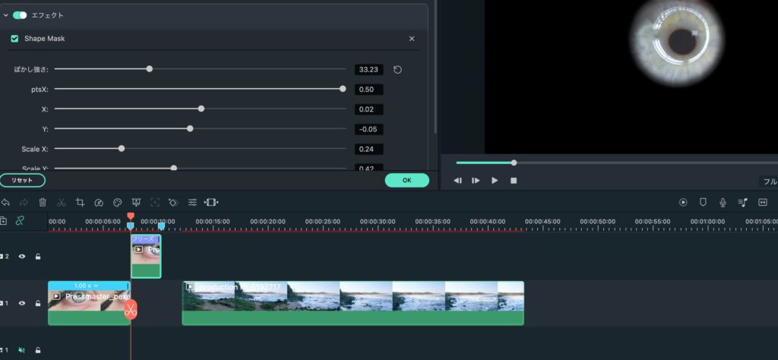Open the 1.00 x speed dropdown on clip
Screen dimensions: 778x360
coord(87,286)
